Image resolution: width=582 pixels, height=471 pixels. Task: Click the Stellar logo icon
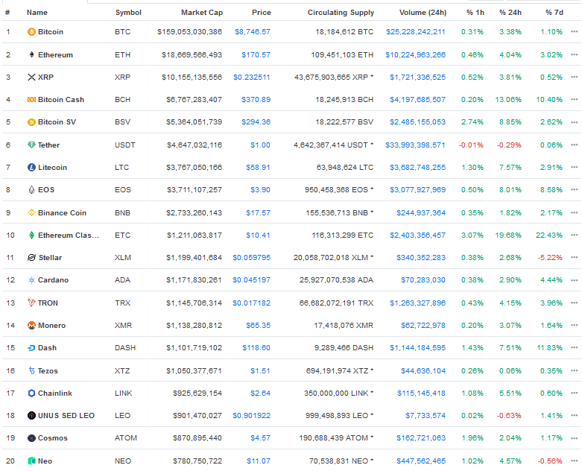[31, 258]
